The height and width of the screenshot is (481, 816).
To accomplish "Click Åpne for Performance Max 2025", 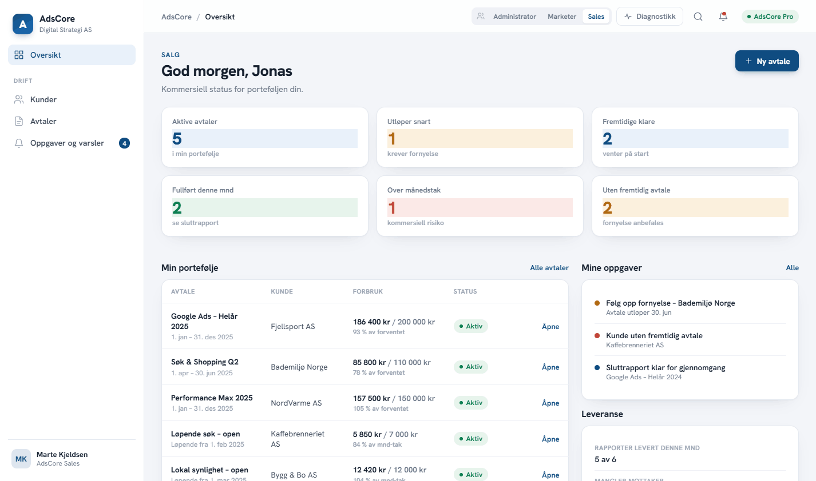I will 550,403.
